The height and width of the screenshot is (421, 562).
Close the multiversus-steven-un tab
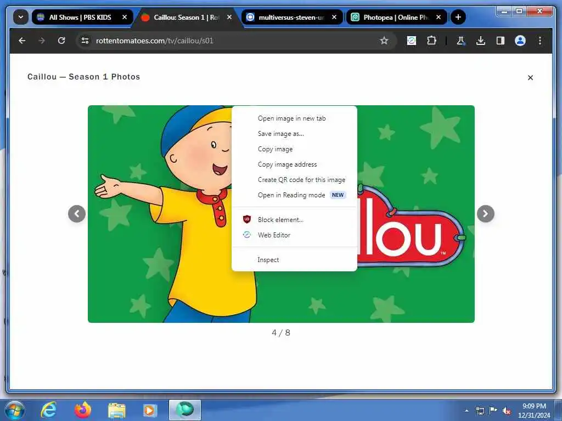tap(334, 17)
